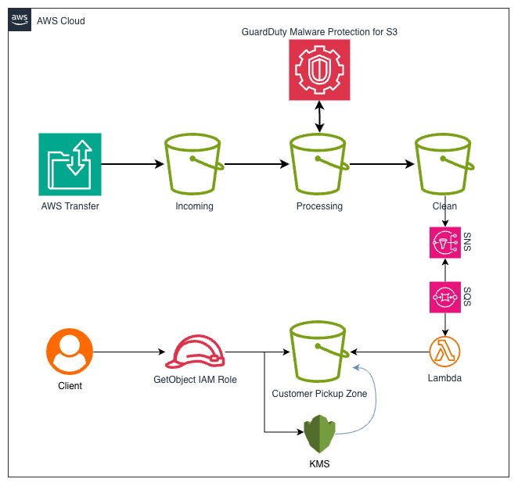The width and height of the screenshot is (518, 486).
Task: Select the Processing S3 bucket icon
Action: [319, 164]
